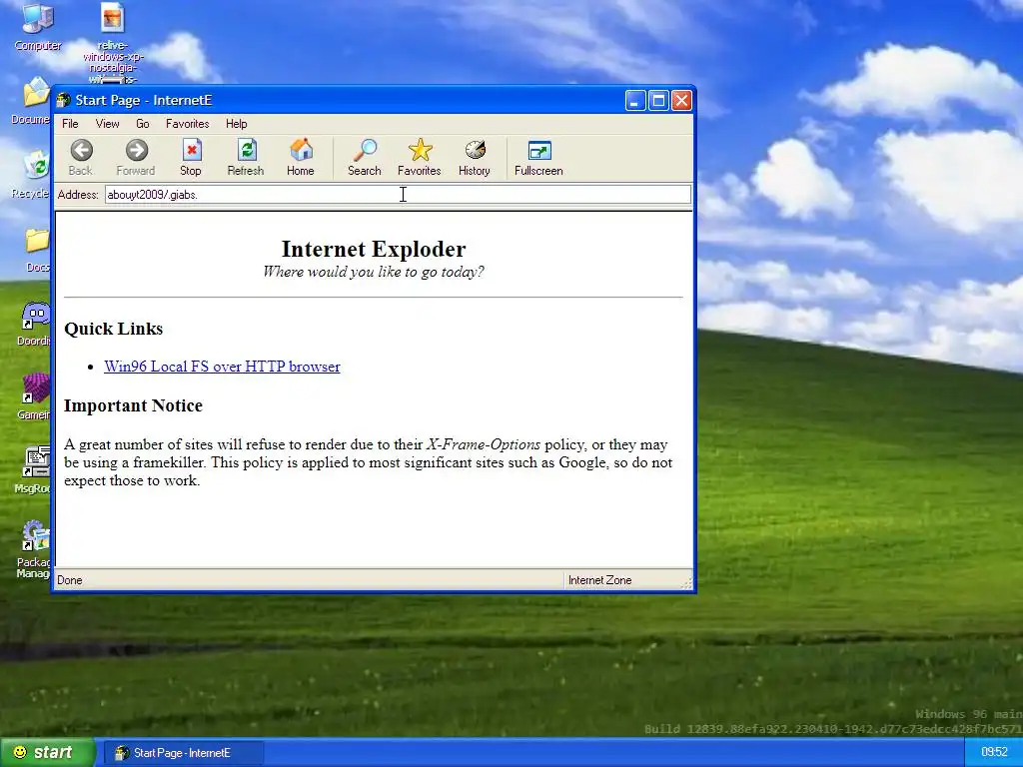Select the Doordis desktop shortcut
The width and height of the screenshot is (1023, 767).
pyautogui.click(x=34, y=324)
